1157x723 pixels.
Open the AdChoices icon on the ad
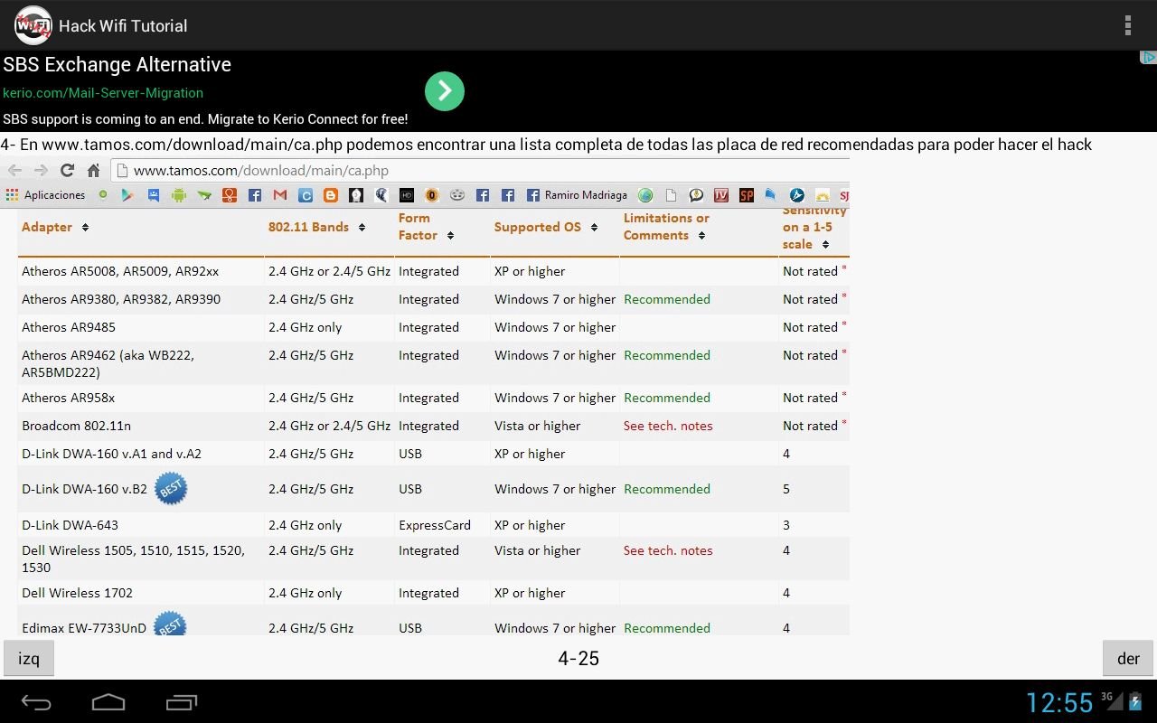pos(1148,58)
